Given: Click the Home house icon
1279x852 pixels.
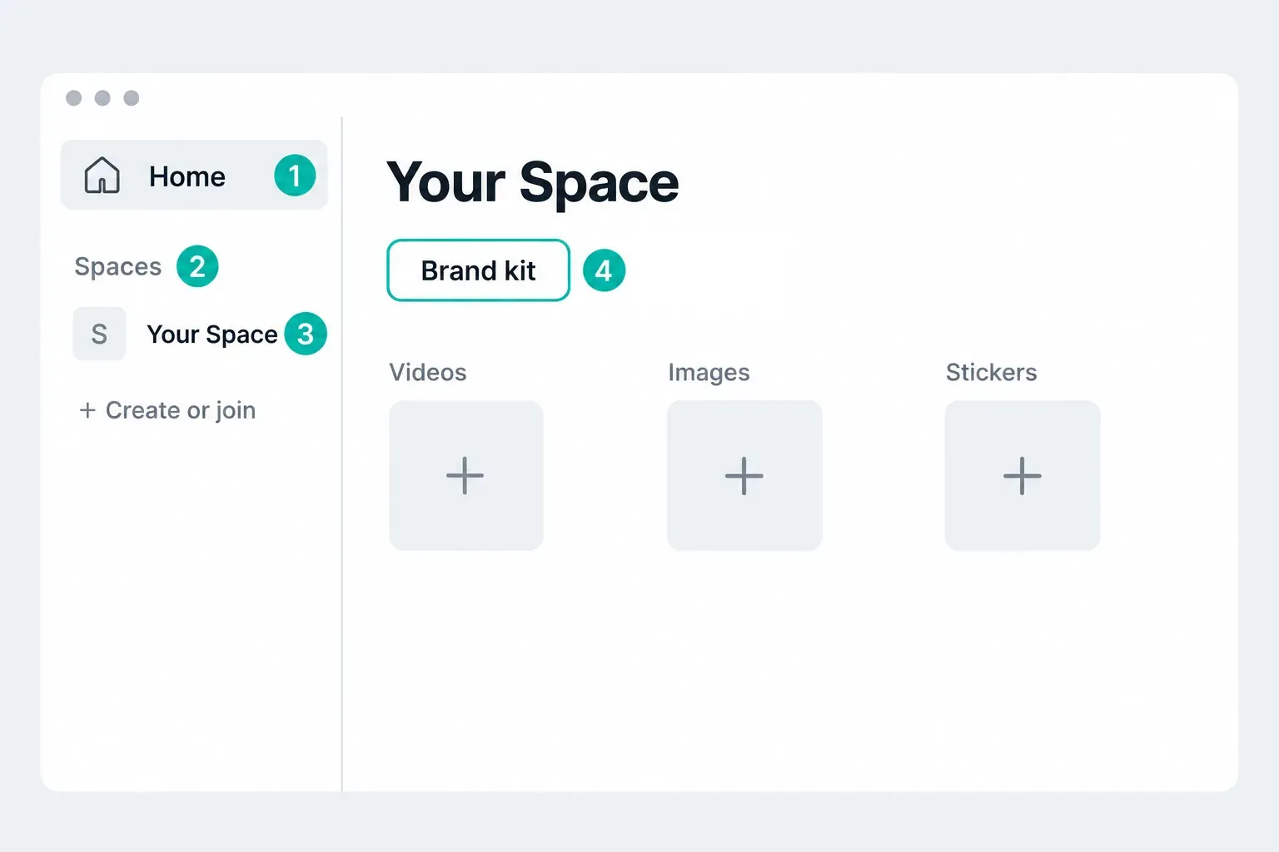Looking at the screenshot, I should pyautogui.click(x=102, y=176).
